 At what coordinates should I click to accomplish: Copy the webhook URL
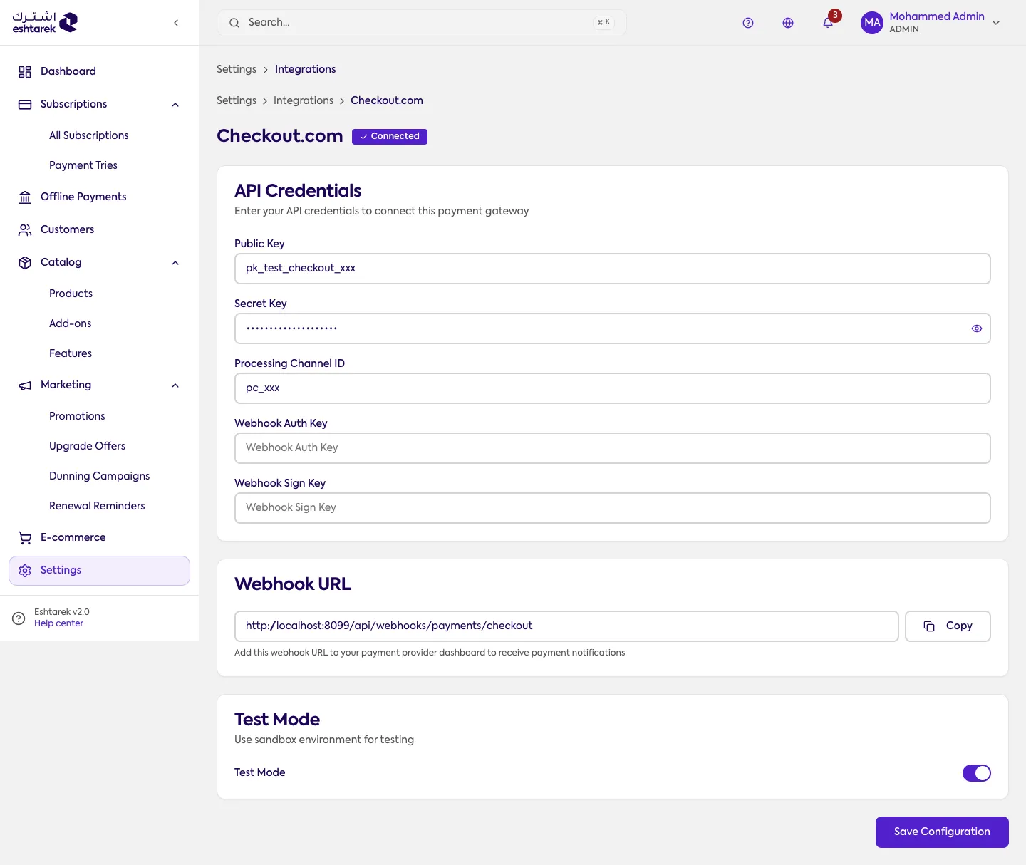(x=948, y=626)
